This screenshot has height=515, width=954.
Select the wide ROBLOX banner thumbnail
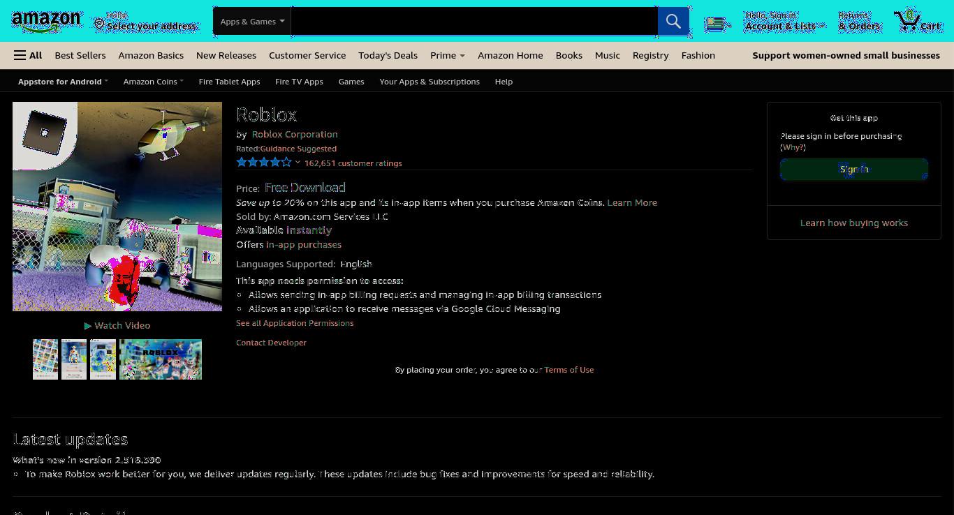161,359
